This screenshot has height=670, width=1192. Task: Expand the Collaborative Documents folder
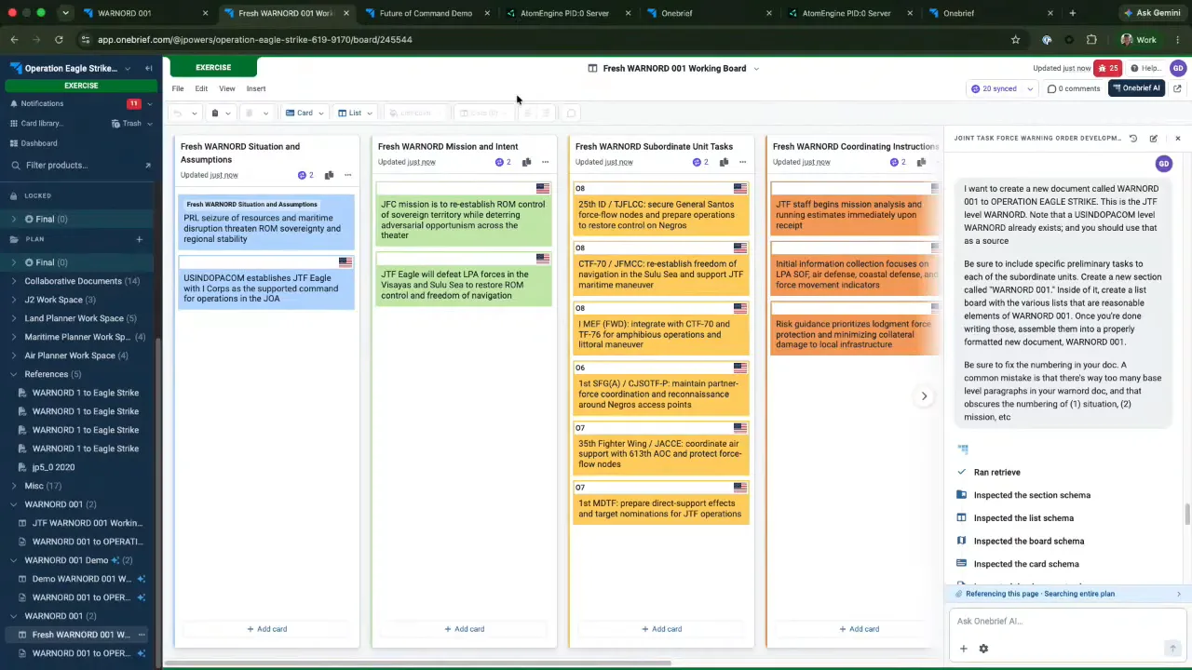pos(14,281)
